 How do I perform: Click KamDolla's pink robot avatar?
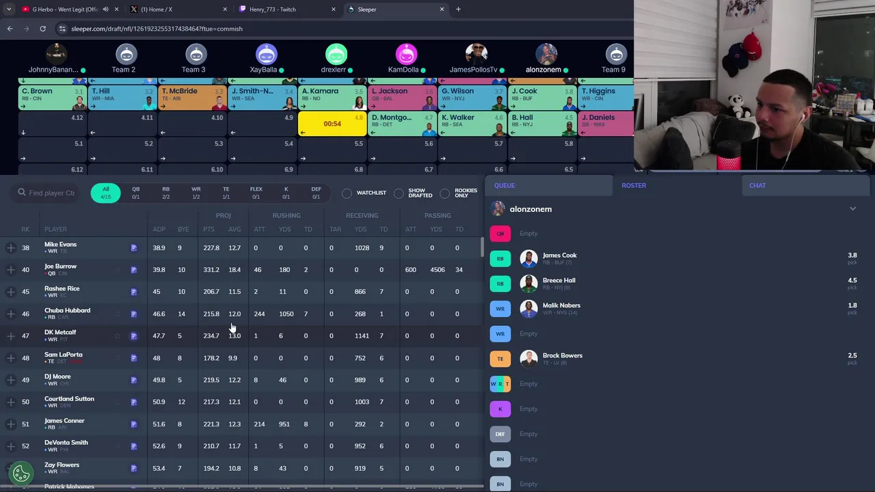(406, 53)
